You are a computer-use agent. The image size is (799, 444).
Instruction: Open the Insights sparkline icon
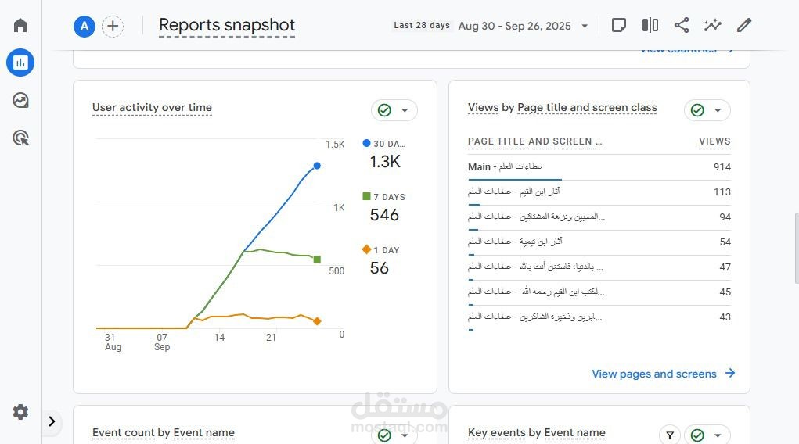(x=712, y=25)
